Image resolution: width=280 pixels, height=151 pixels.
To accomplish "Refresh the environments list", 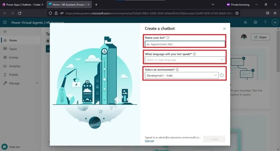I will [x=222, y=75].
